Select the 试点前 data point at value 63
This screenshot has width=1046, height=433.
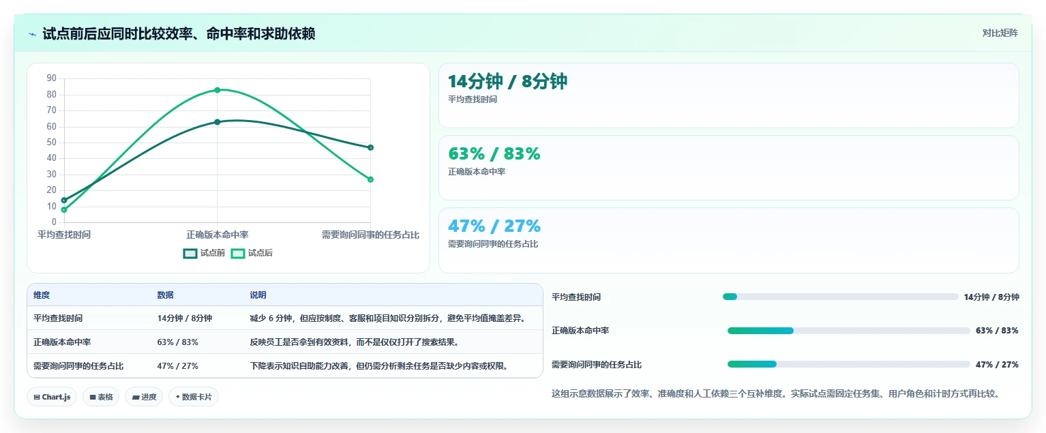pos(217,122)
